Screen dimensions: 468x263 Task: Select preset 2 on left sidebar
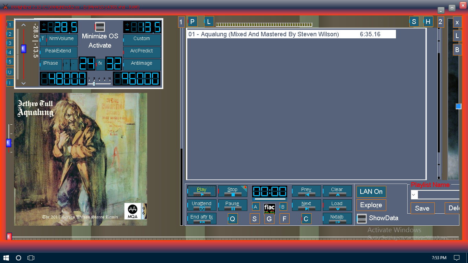[10, 34]
